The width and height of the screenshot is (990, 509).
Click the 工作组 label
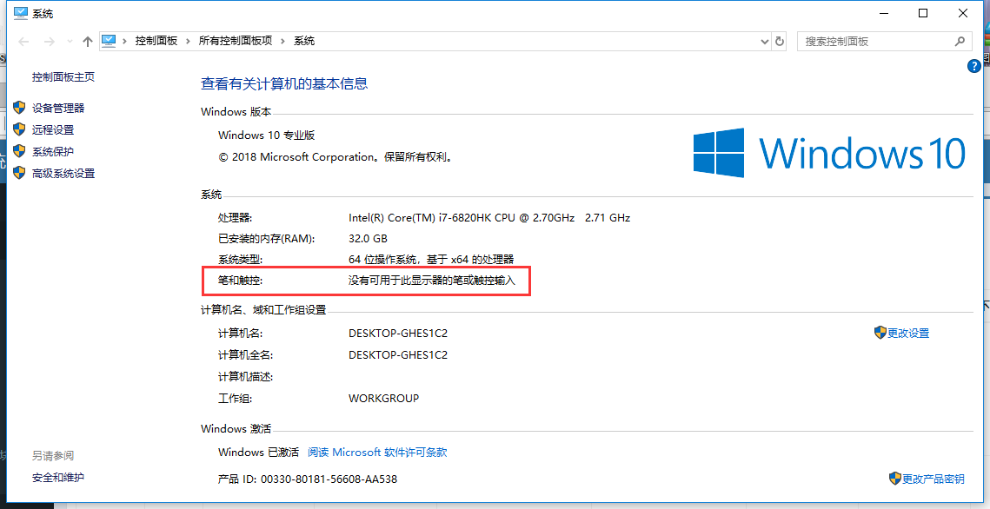[x=235, y=399]
